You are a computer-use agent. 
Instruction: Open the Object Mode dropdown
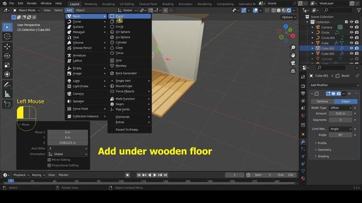point(27,10)
